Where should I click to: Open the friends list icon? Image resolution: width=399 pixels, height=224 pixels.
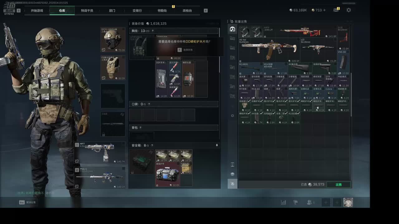pos(310,203)
